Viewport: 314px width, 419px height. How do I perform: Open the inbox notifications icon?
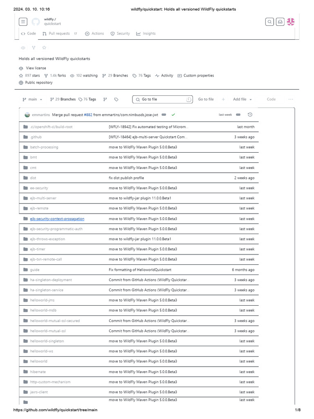[280, 22]
